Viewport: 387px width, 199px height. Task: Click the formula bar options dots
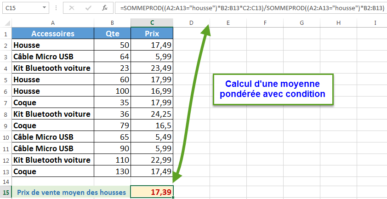pyautogui.click(x=56, y=8)
